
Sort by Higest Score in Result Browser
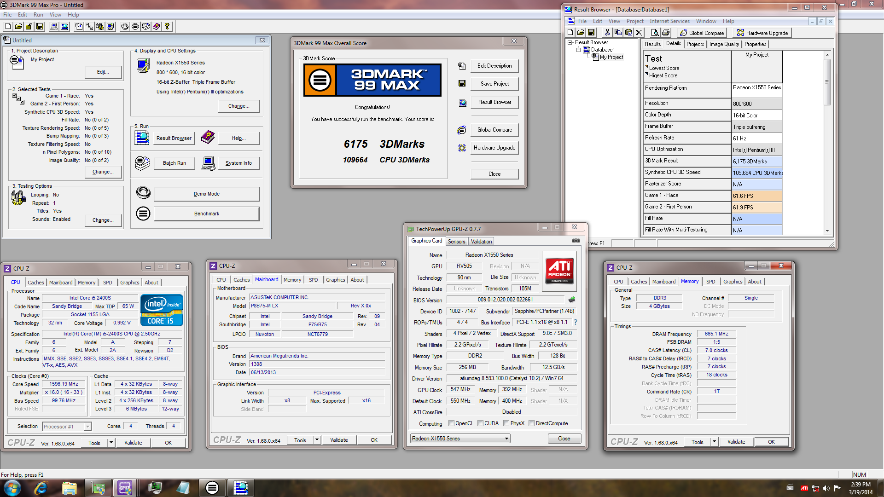click(x=663, y=75)
